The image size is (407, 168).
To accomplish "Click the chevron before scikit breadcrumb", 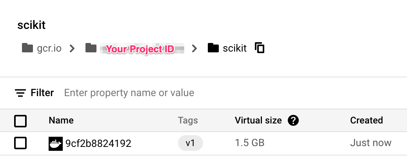I will tap(194, 48).
